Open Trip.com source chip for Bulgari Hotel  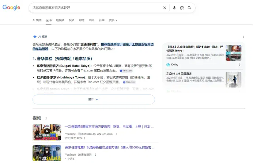[126, 71]
